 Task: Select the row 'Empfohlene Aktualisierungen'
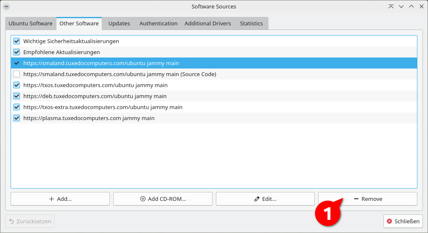point(214,52)
